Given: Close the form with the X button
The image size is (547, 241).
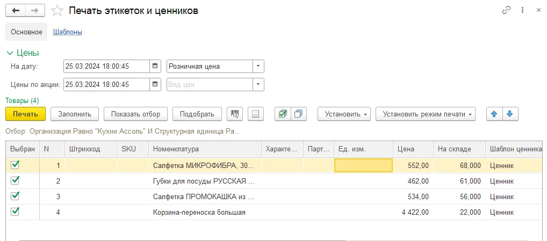Looking at the screenshot, I should (x=538, y=10).
